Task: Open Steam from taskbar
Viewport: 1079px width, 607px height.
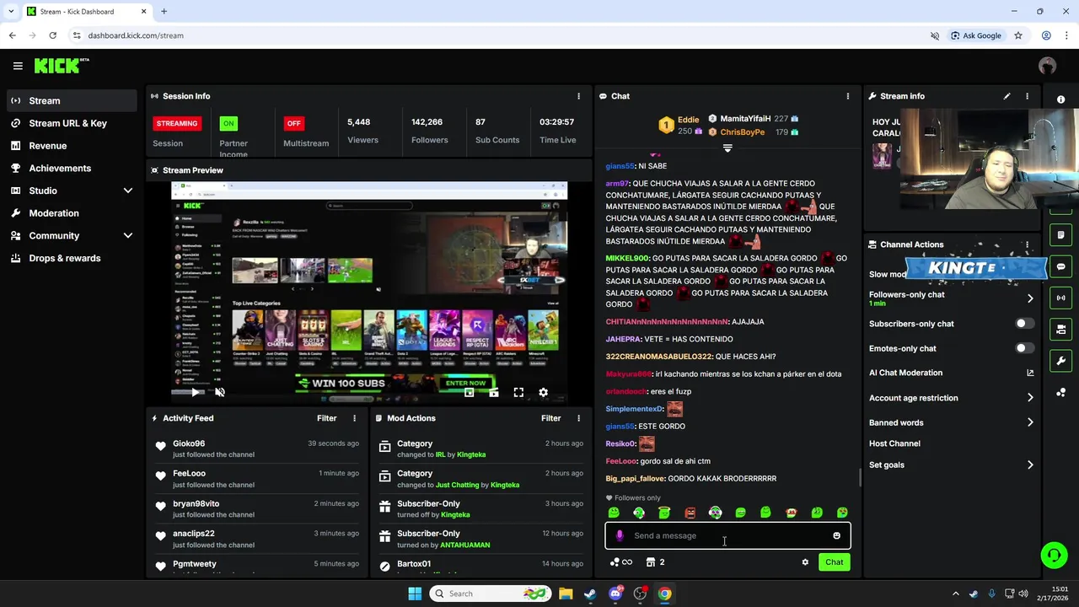Action: point(590,594)
